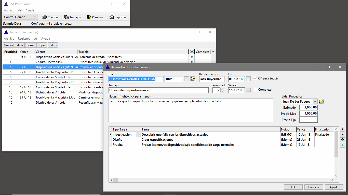348x195 pixels.
Task: Click Crear especificaciones task cell
Action: pyautogui.click(x=211, y=140)
